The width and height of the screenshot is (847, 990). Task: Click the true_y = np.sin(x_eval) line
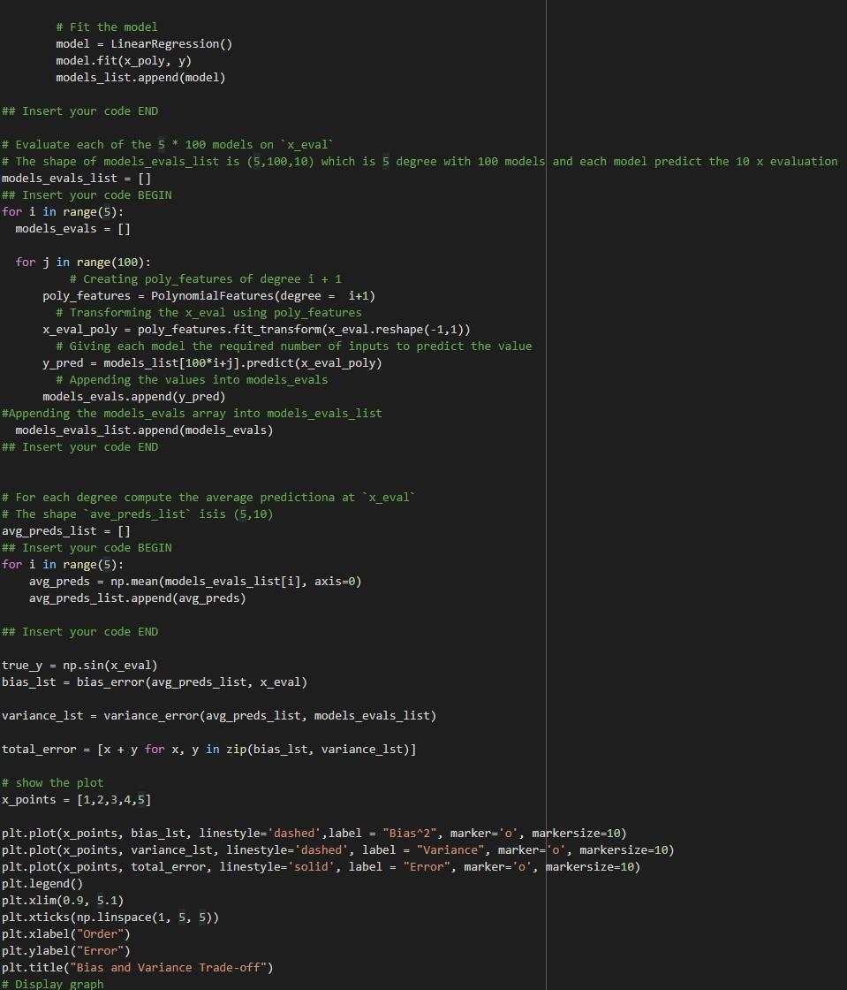pyautogui.click(x=79, y=665)
